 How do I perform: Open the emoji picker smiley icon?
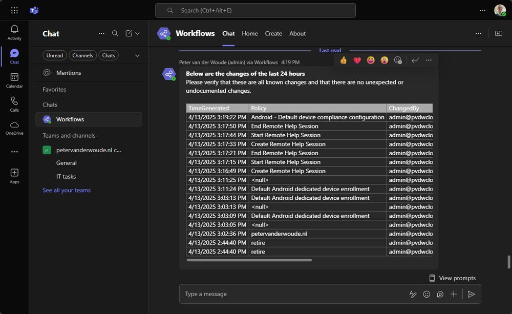[x=426, y=294]
